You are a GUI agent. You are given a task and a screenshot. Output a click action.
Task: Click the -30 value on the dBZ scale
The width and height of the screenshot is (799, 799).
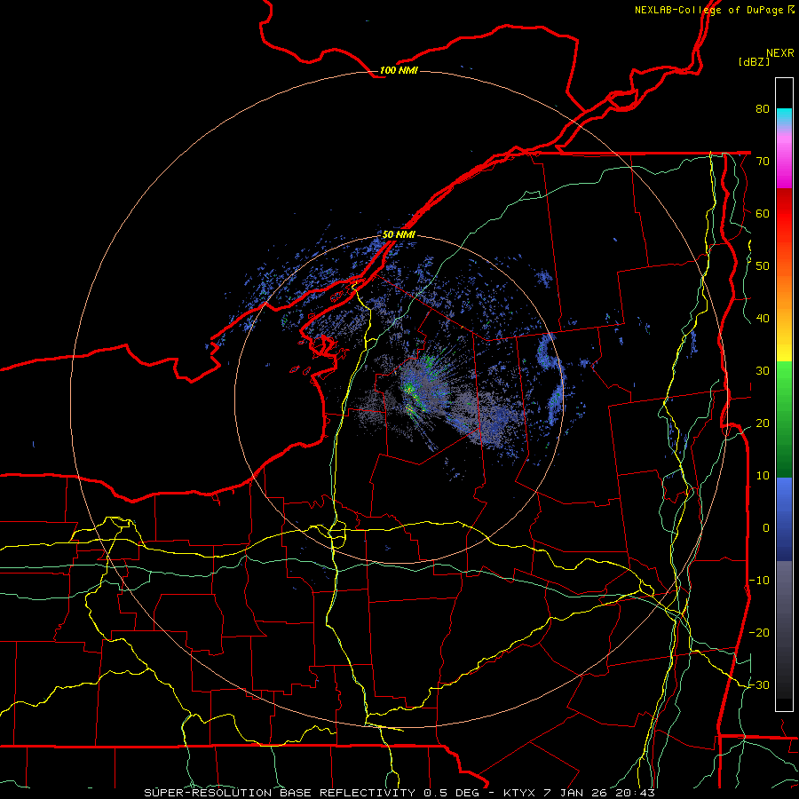tap(759, 684)
